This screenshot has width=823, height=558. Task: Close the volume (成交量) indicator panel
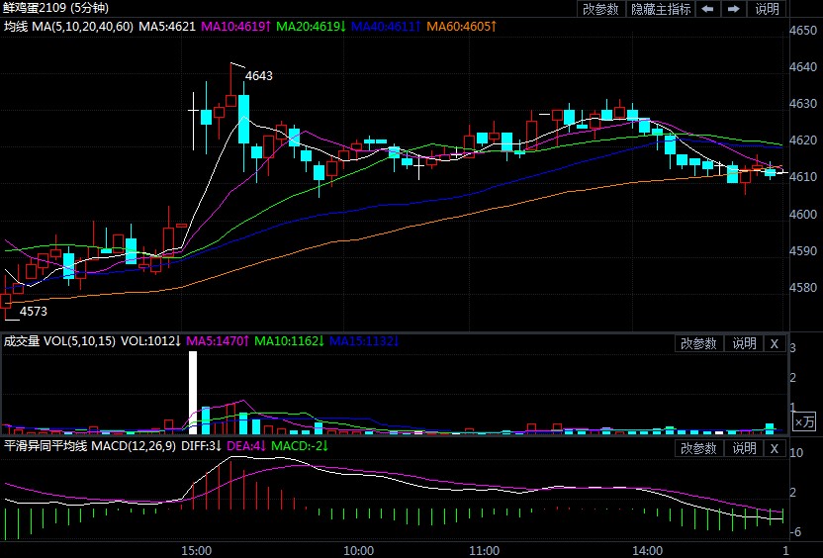(775, 343)
